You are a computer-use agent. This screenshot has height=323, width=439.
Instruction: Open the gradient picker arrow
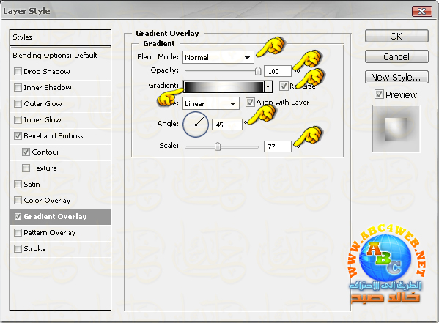[x=268, y=86]
